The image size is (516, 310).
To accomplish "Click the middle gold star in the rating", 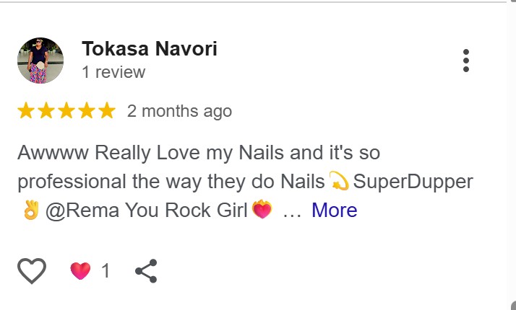I will point(66,111).
